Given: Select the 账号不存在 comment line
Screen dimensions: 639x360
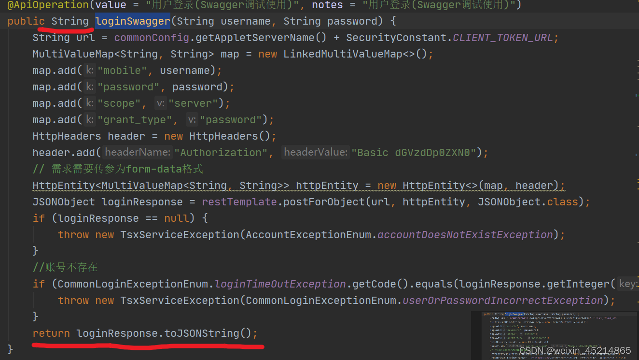Looking at the screenshot, I should [x=65, y=267].
